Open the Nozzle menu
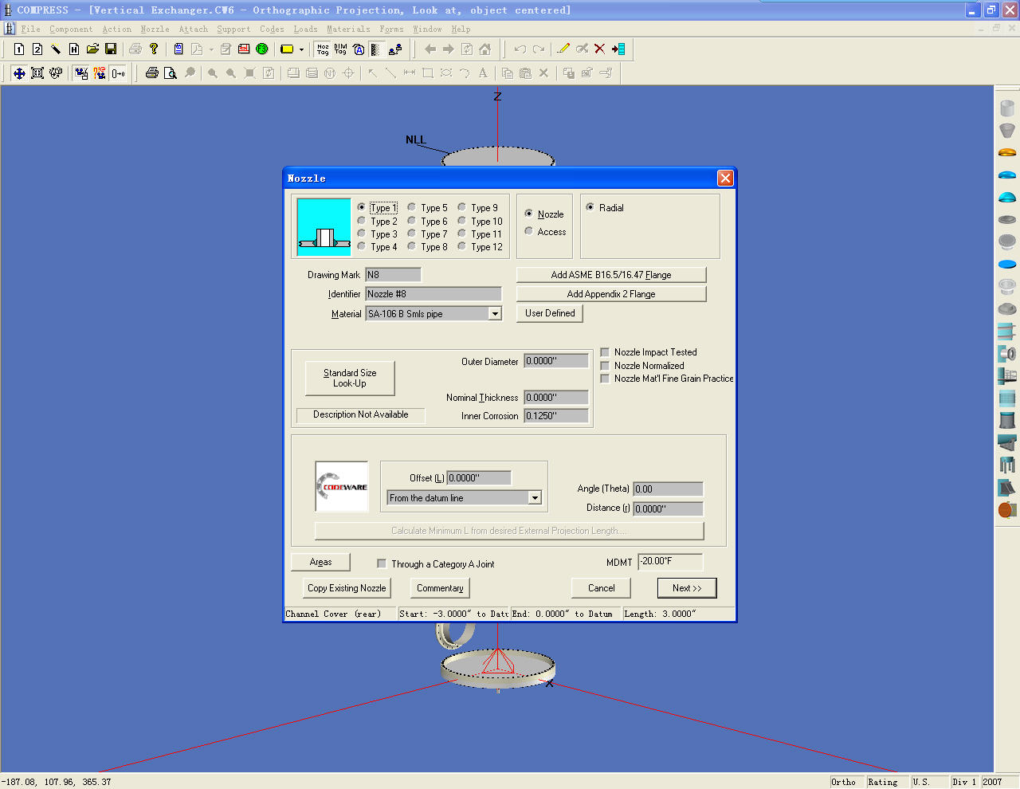 [x=155, y=29]
